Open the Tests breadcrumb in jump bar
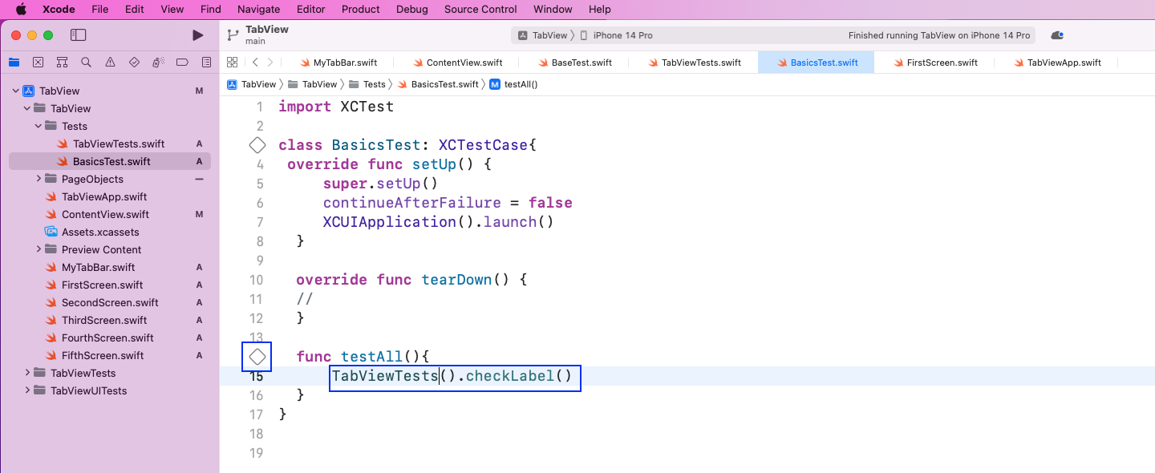 click(x=367, y=84)
